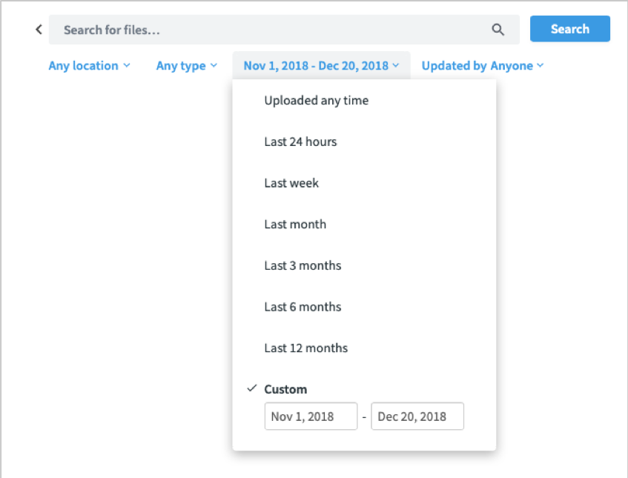Edit the Dec 20, 2018 end date
The image size is (628, 478).
point(417,416)
